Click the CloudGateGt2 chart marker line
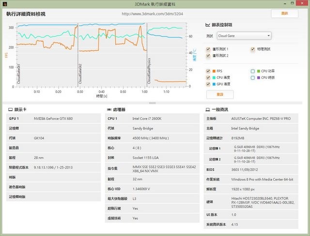This screenshot has width=310, height=236. point(77,55)
